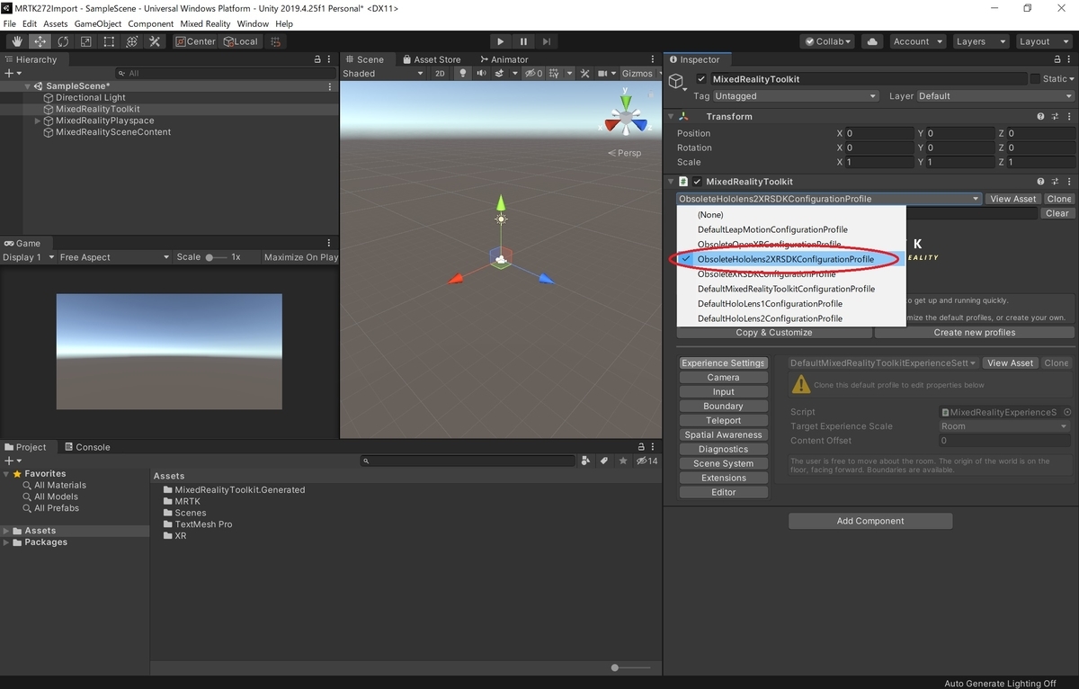
Task: Toggle grid snapping icon in toolbar
Action: [x=276, y=41]
